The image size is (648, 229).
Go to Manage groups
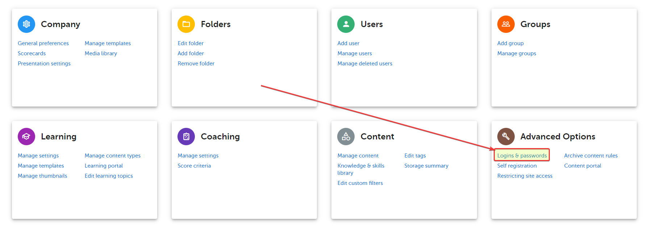(517, 53)
